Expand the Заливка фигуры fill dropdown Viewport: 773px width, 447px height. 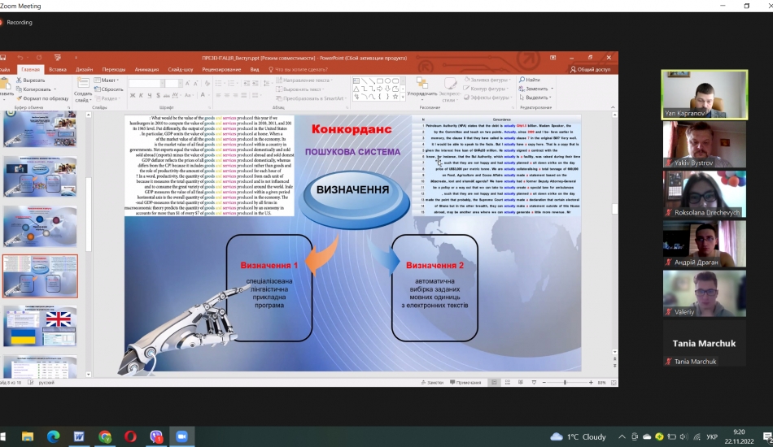point(490,80)
